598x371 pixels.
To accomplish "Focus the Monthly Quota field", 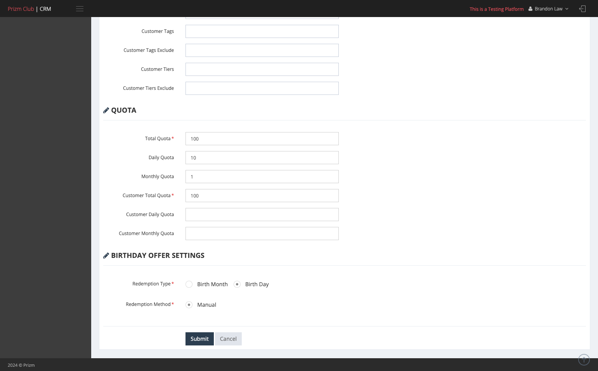I will coord(262,177).
